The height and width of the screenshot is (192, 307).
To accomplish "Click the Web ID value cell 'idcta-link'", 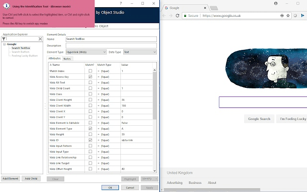I will click(x=136, y=140).
